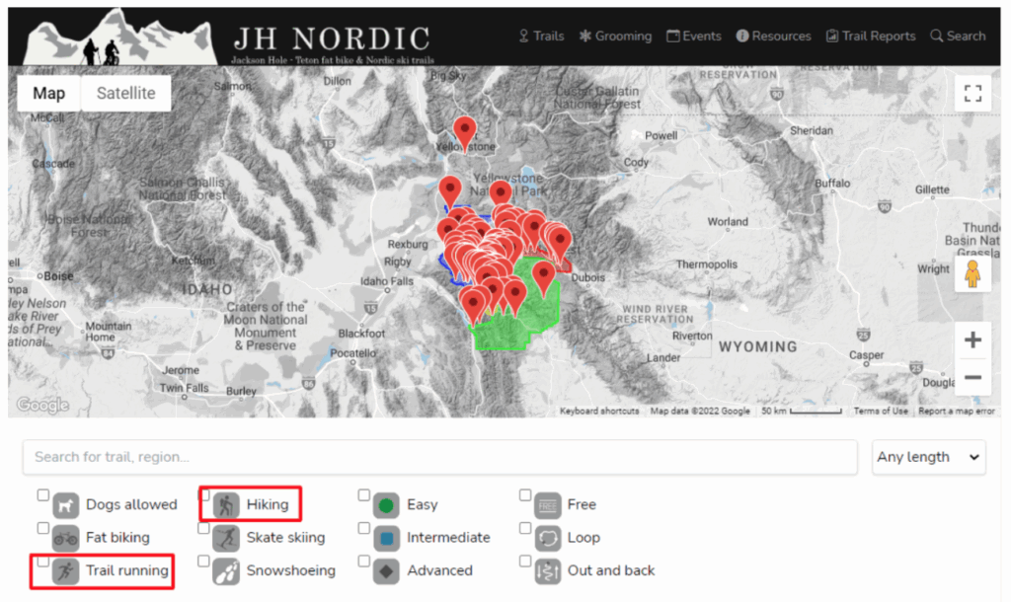Click the black Advanced diamond icon
The image size is (1011, 602).
pyautogui.click(x=386, y=571)
